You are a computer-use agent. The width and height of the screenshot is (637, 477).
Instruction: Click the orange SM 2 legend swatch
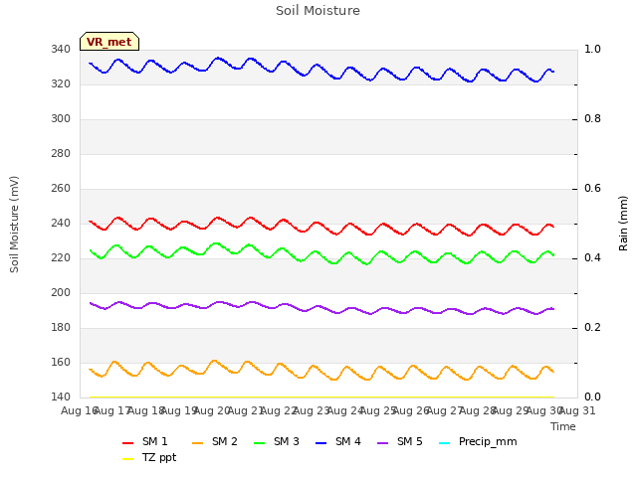197,443
